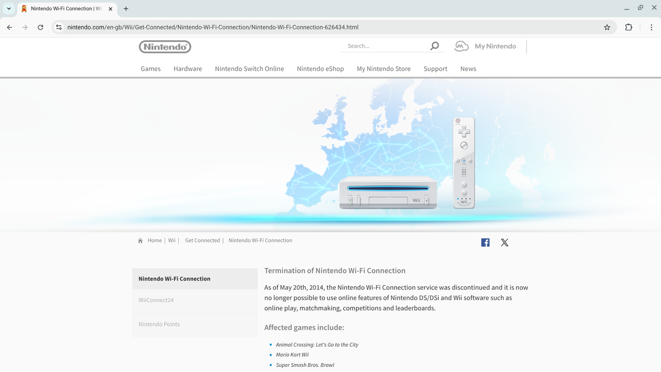Open the Games menu
The image size is (661, 372).
click(151, 69)
